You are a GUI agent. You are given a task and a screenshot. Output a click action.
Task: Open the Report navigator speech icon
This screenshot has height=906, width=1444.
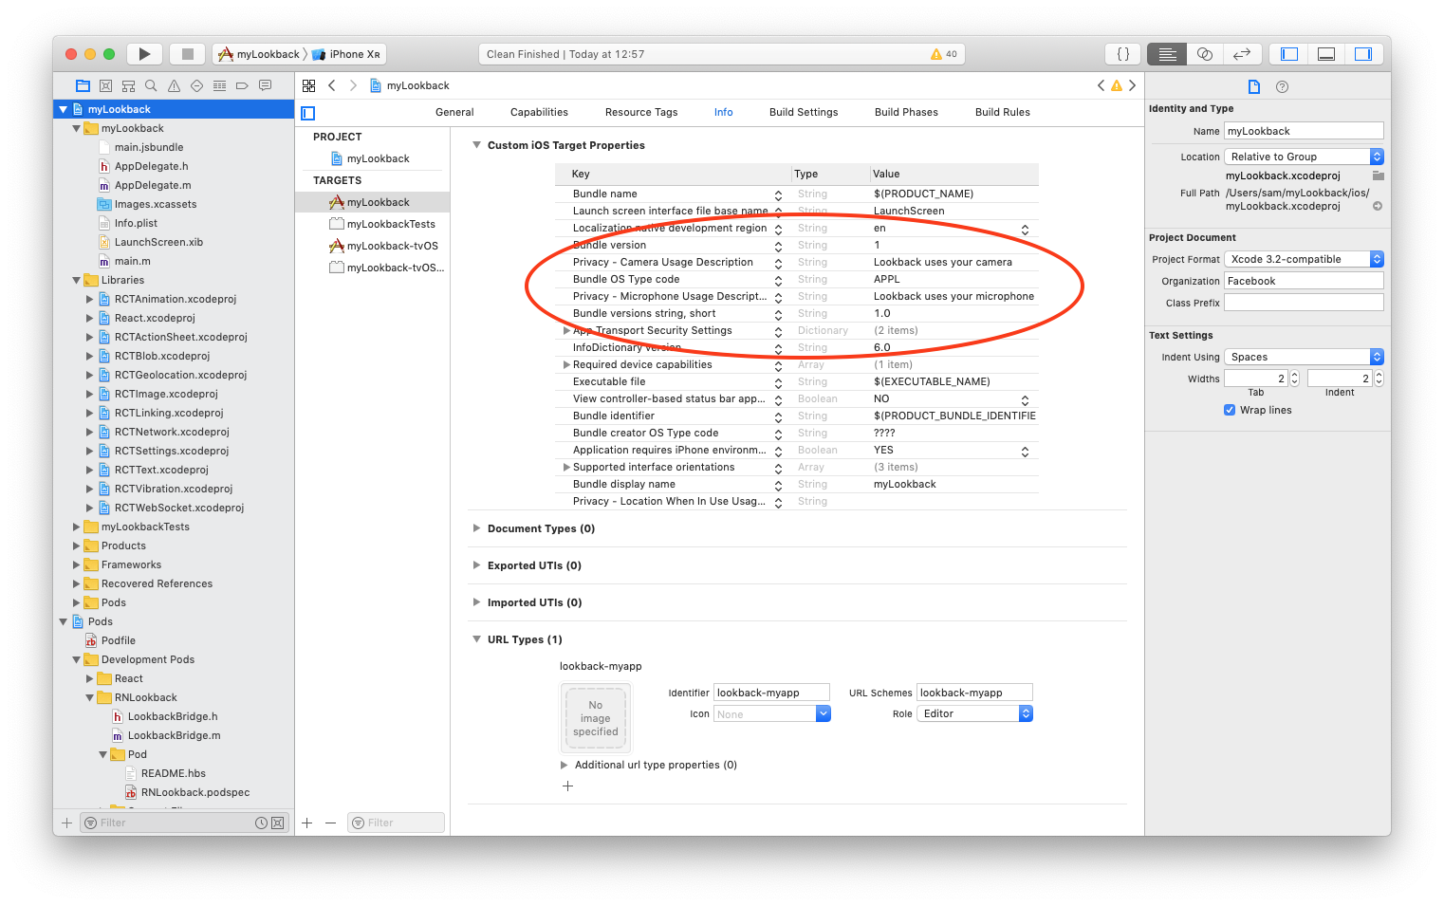(265, 85)
